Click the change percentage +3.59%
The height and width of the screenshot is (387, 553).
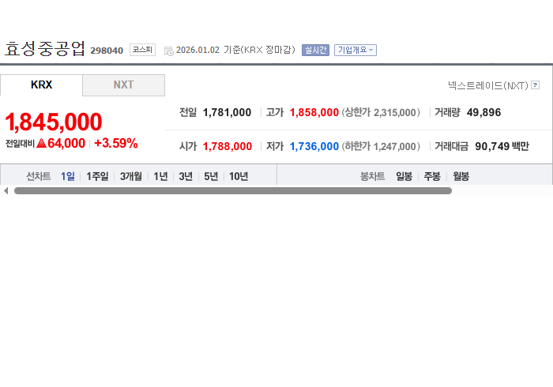[115, 143]
